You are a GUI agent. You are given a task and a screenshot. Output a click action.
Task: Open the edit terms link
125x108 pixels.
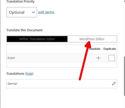point(46,12)
